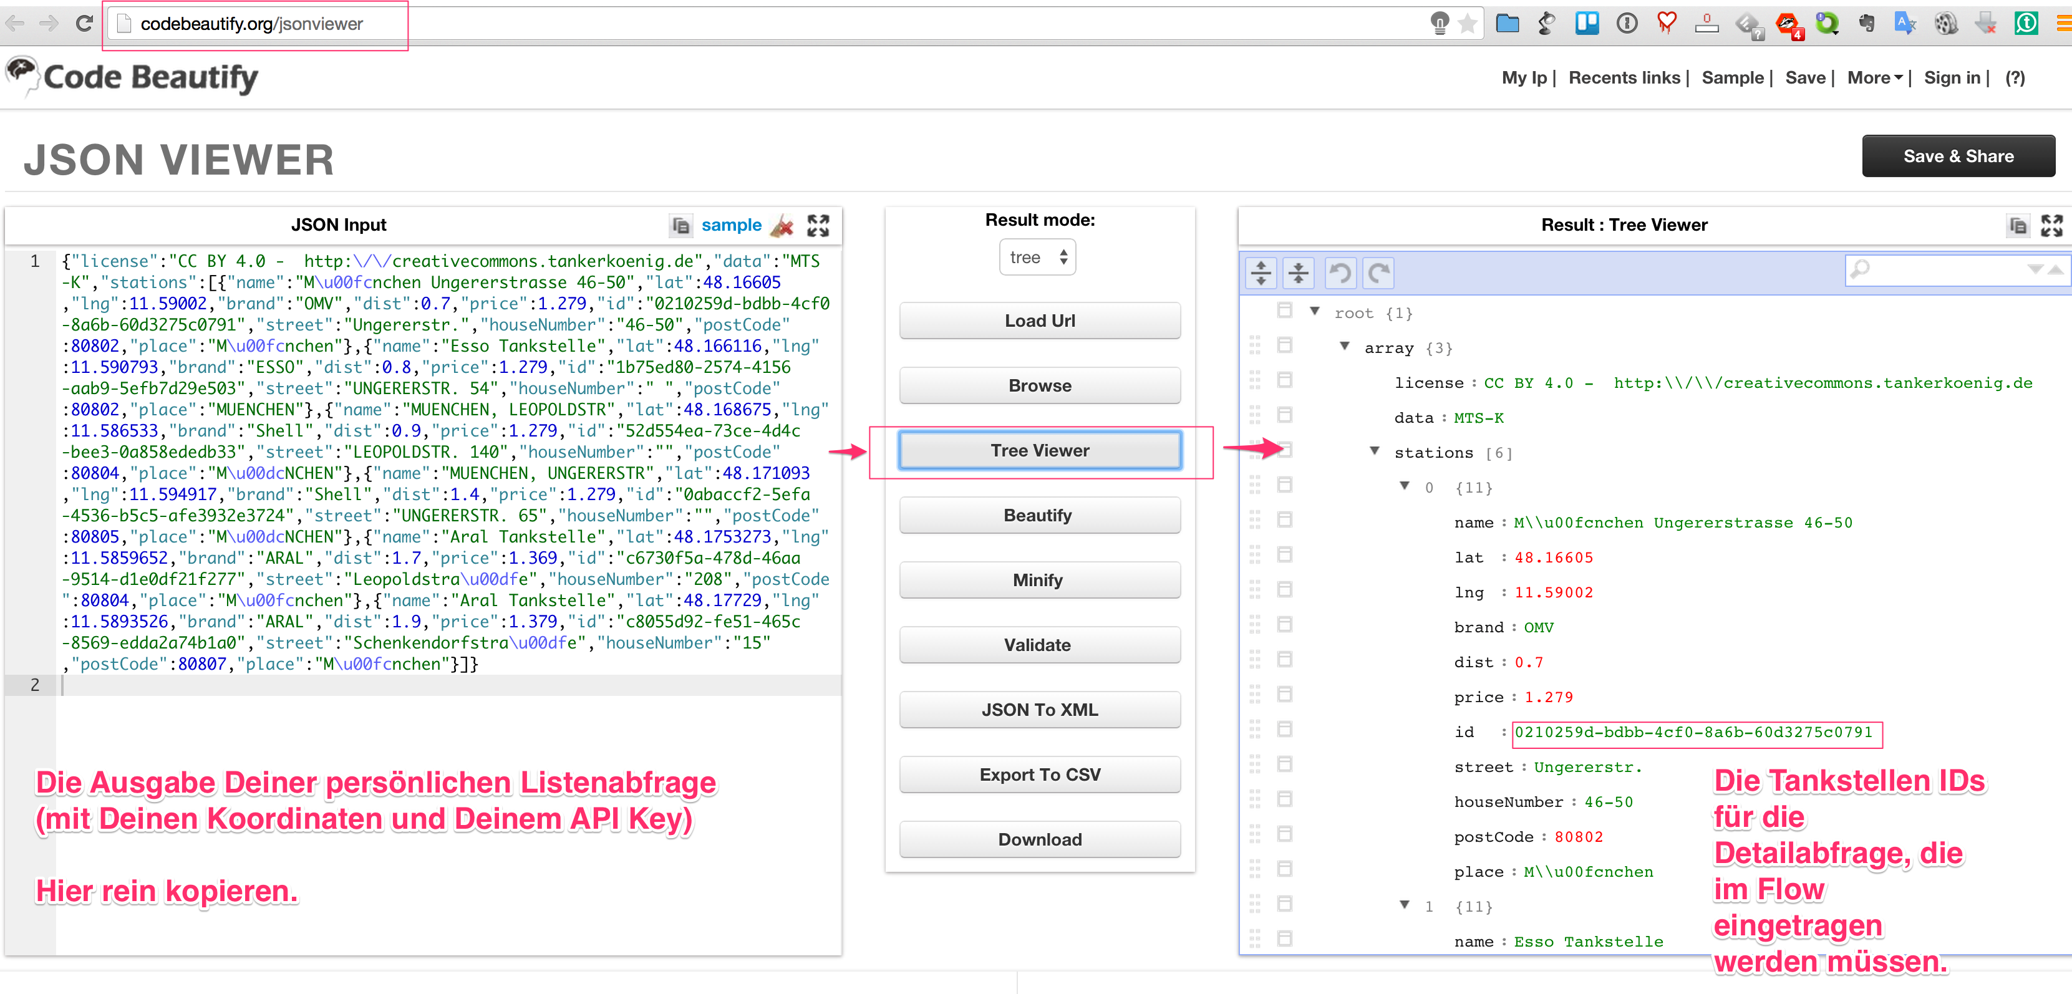Screen dimensions: 2072x994
Task: Select the id value 0210259d-bdbb-4cf0-8a6b-60d3275c0791
Action: pos(1693,732)
